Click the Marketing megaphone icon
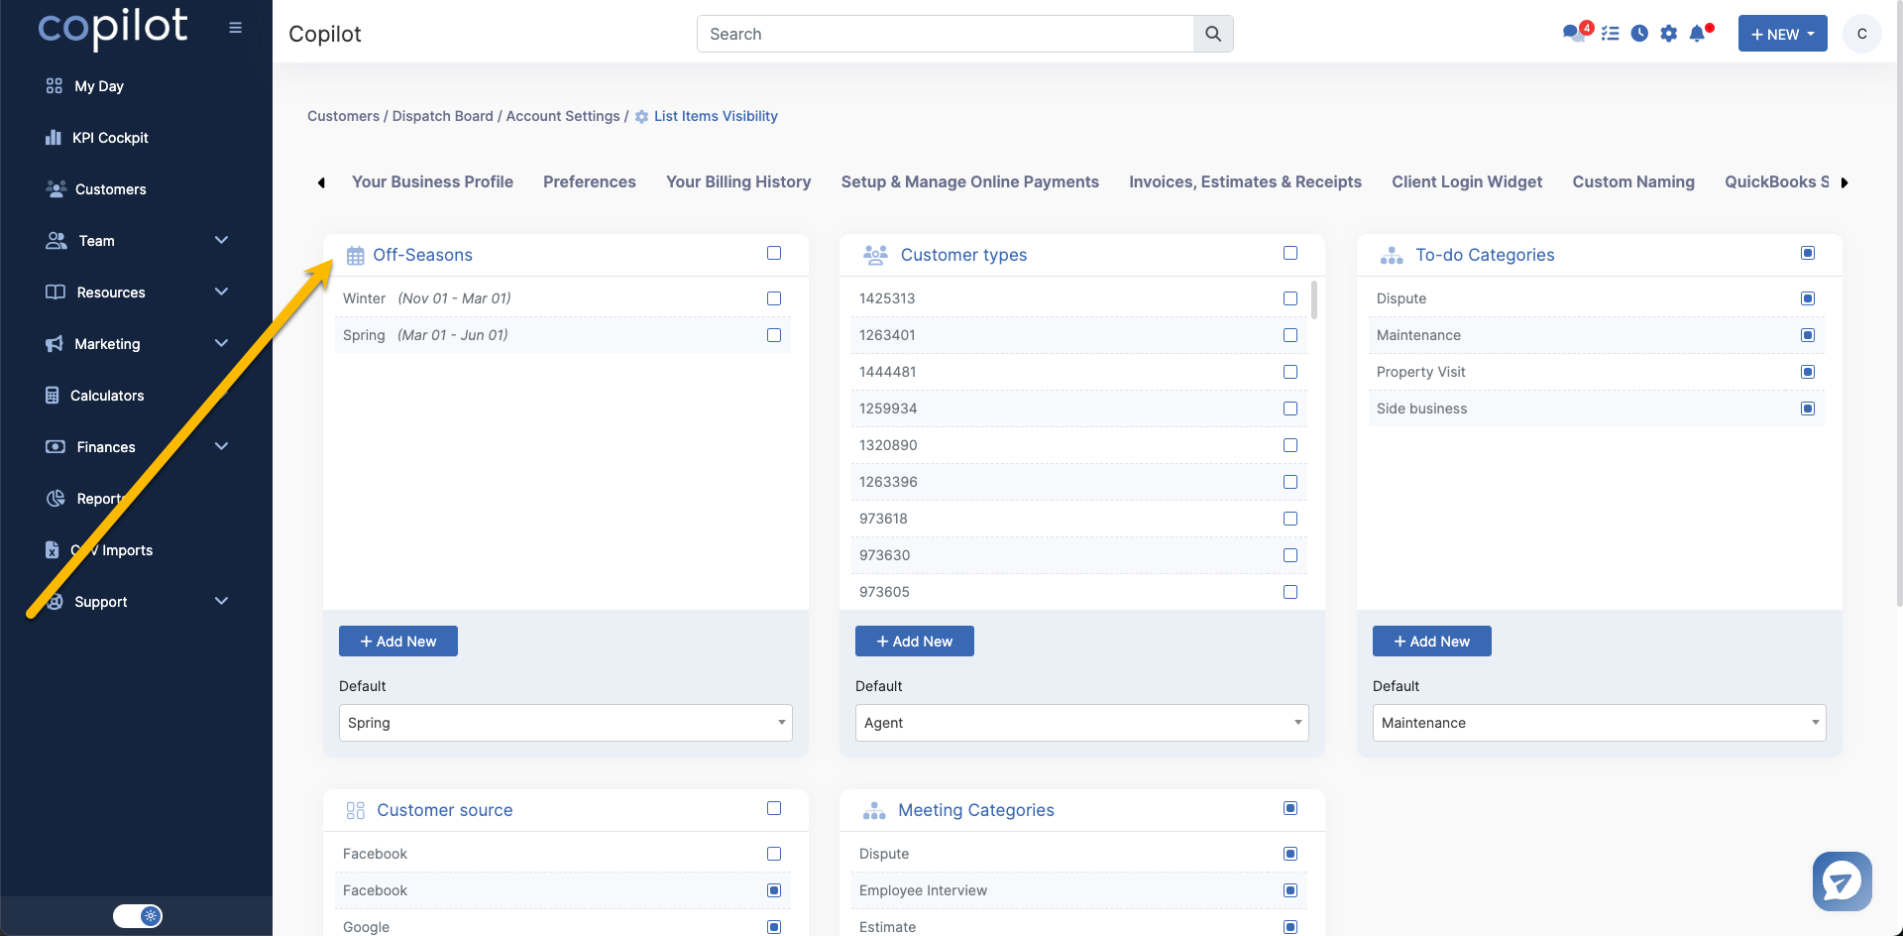The image size is (1903, 936). click(x=55, y=344)
